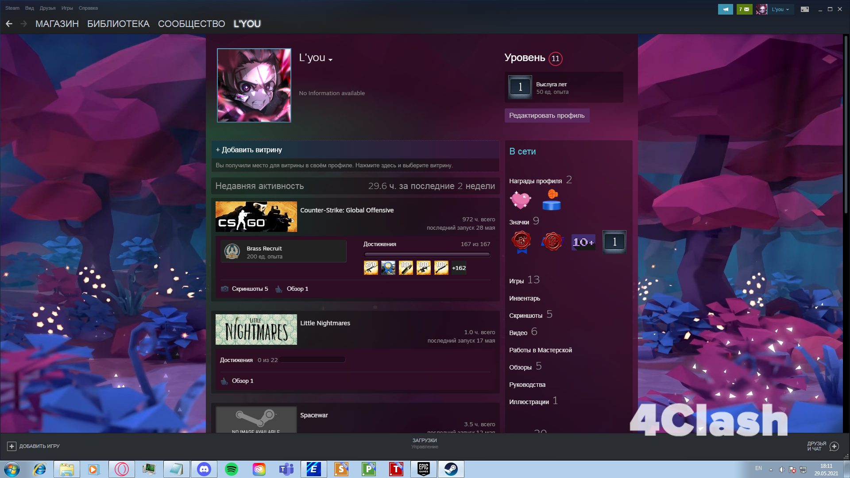
Task: Click the Little Nightmares achievements progress bar
Action: point(313,360)
